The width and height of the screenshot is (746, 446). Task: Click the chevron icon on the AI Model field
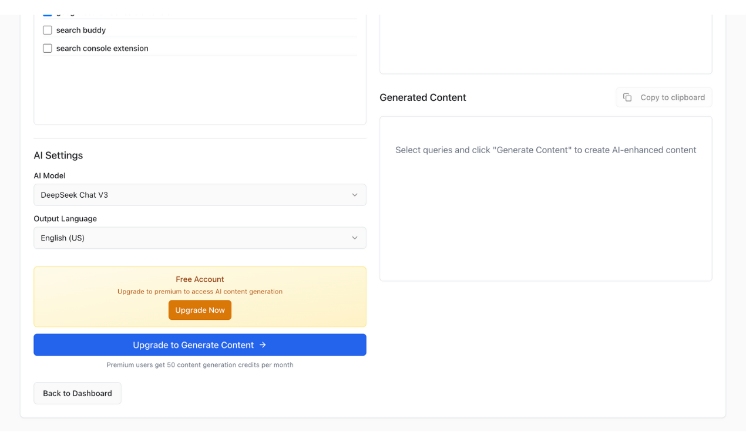pos(354,195)
